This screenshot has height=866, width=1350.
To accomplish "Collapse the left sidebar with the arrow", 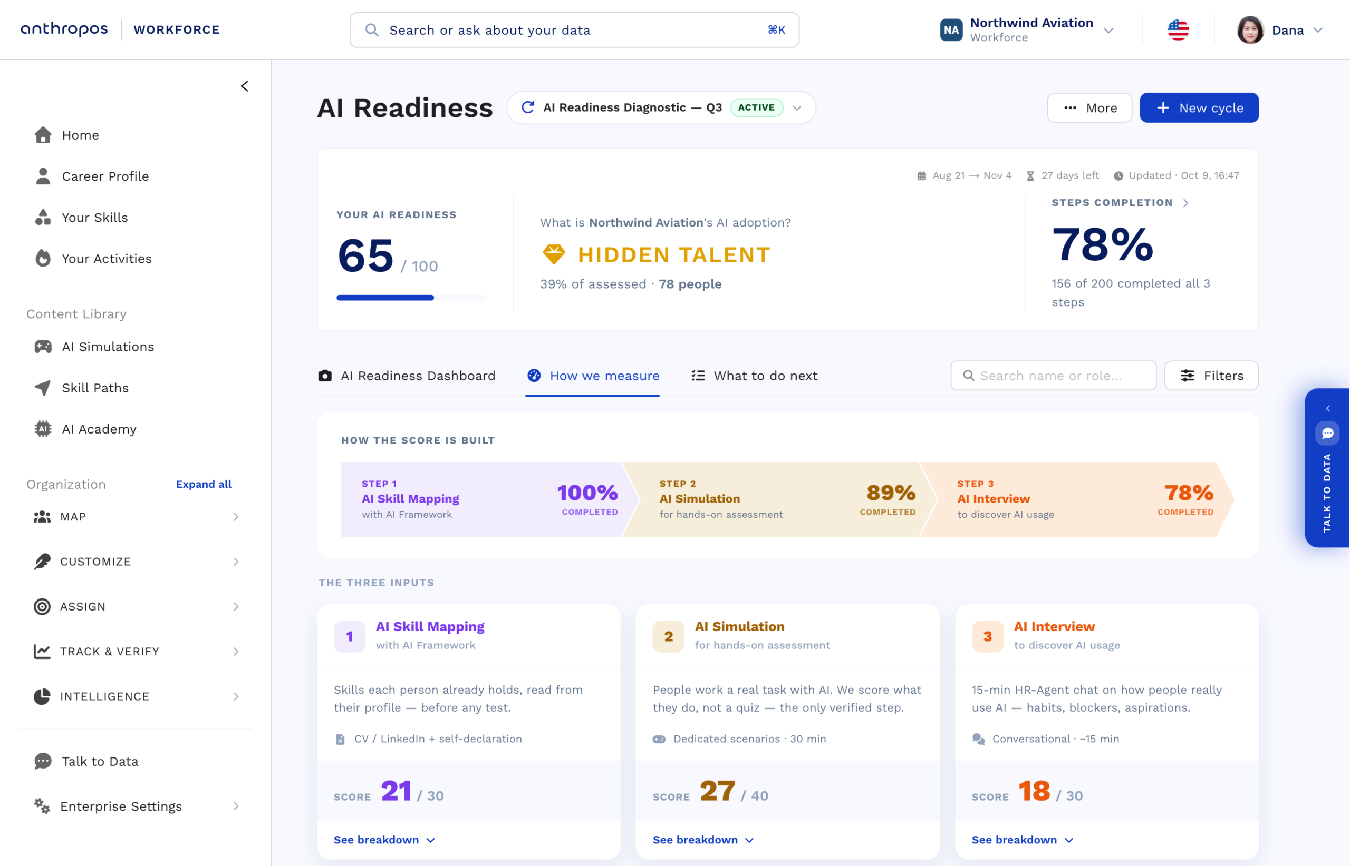I will 244,86.
